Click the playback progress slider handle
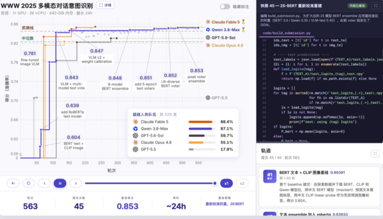This screenshot has height=219, width=383. tap(215, 183)
